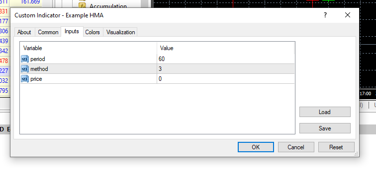The width and height of the screenshot is (376, 182).
Task: Switch to the Common tab
Action: coord(48,32)
